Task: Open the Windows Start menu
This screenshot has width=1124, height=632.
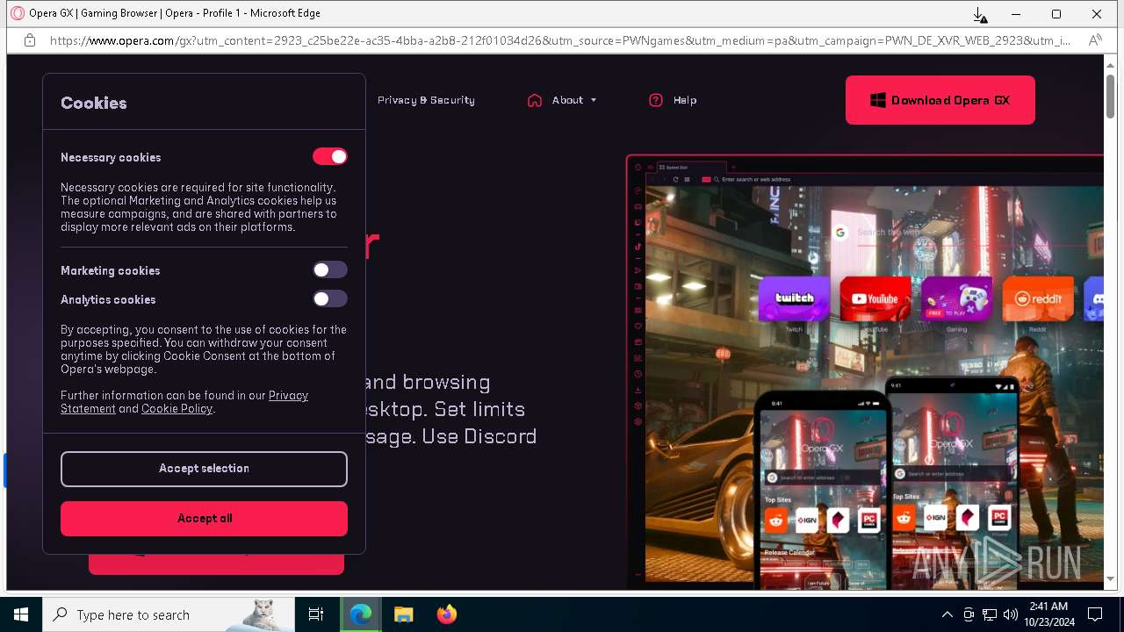Action: click(x=21, y=614)
